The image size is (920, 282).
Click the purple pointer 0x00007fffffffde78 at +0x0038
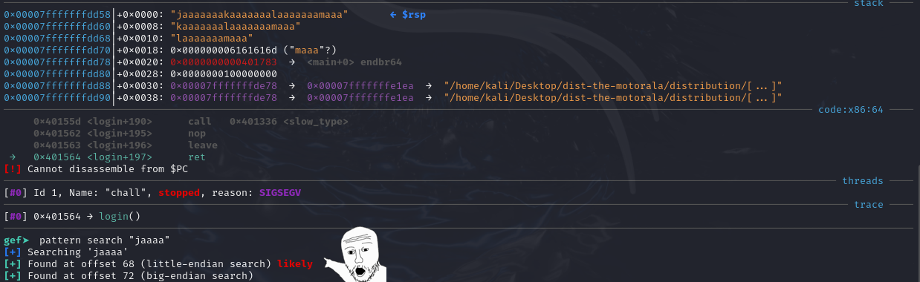[224, 98]
